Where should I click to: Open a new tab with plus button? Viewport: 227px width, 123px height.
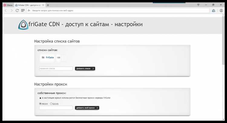pyautogui.click(x=48, y=5)
